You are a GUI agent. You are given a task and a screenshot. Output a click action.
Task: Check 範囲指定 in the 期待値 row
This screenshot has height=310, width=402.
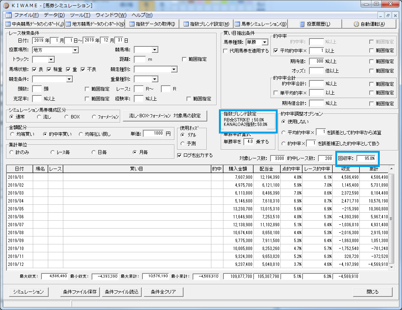point(371,61)
